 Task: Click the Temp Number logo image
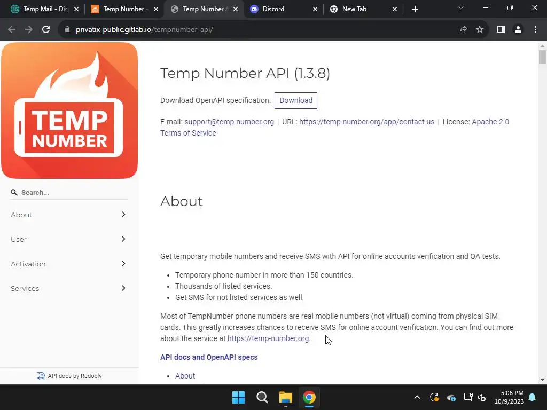tap(69, 111)
